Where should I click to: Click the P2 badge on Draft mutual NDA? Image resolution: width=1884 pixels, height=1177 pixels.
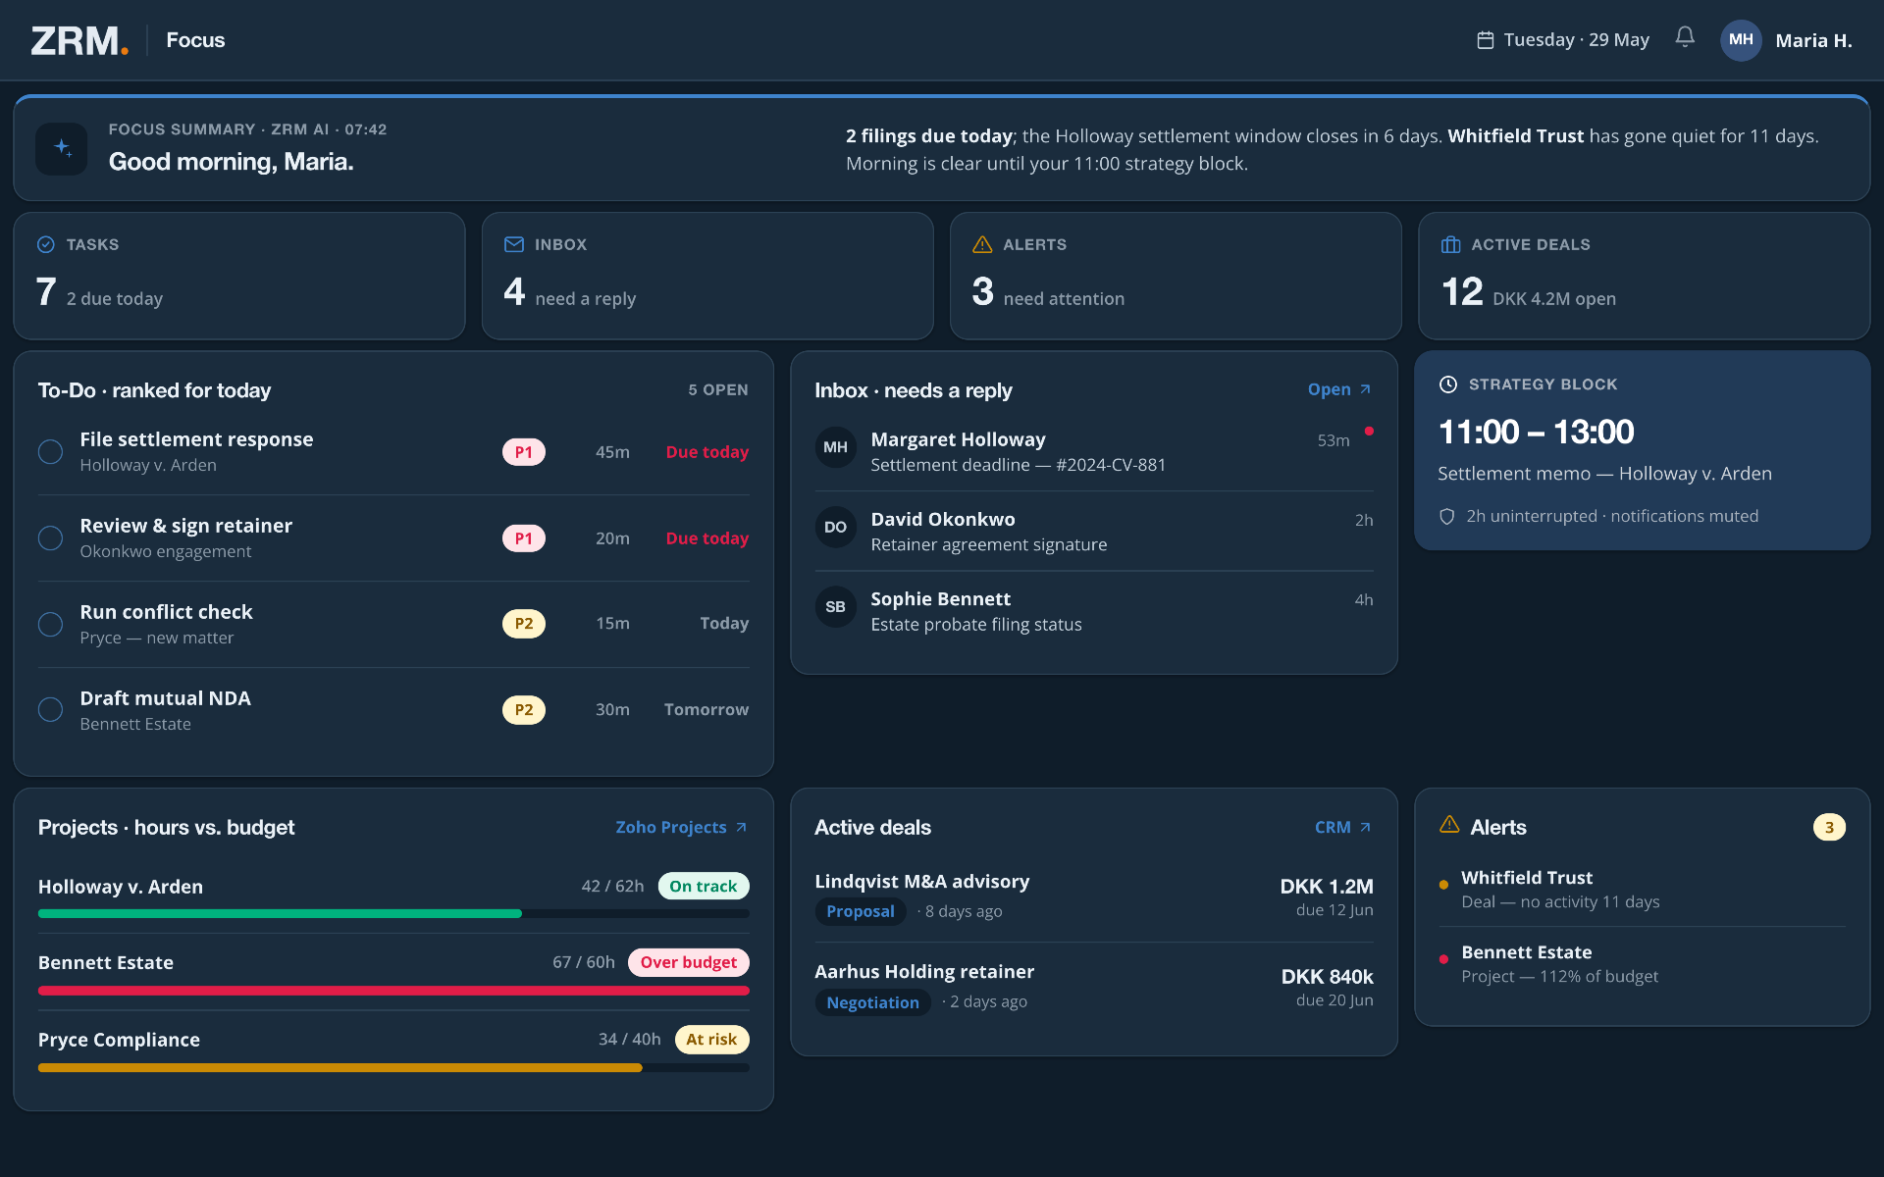click(x=524, y=709)
